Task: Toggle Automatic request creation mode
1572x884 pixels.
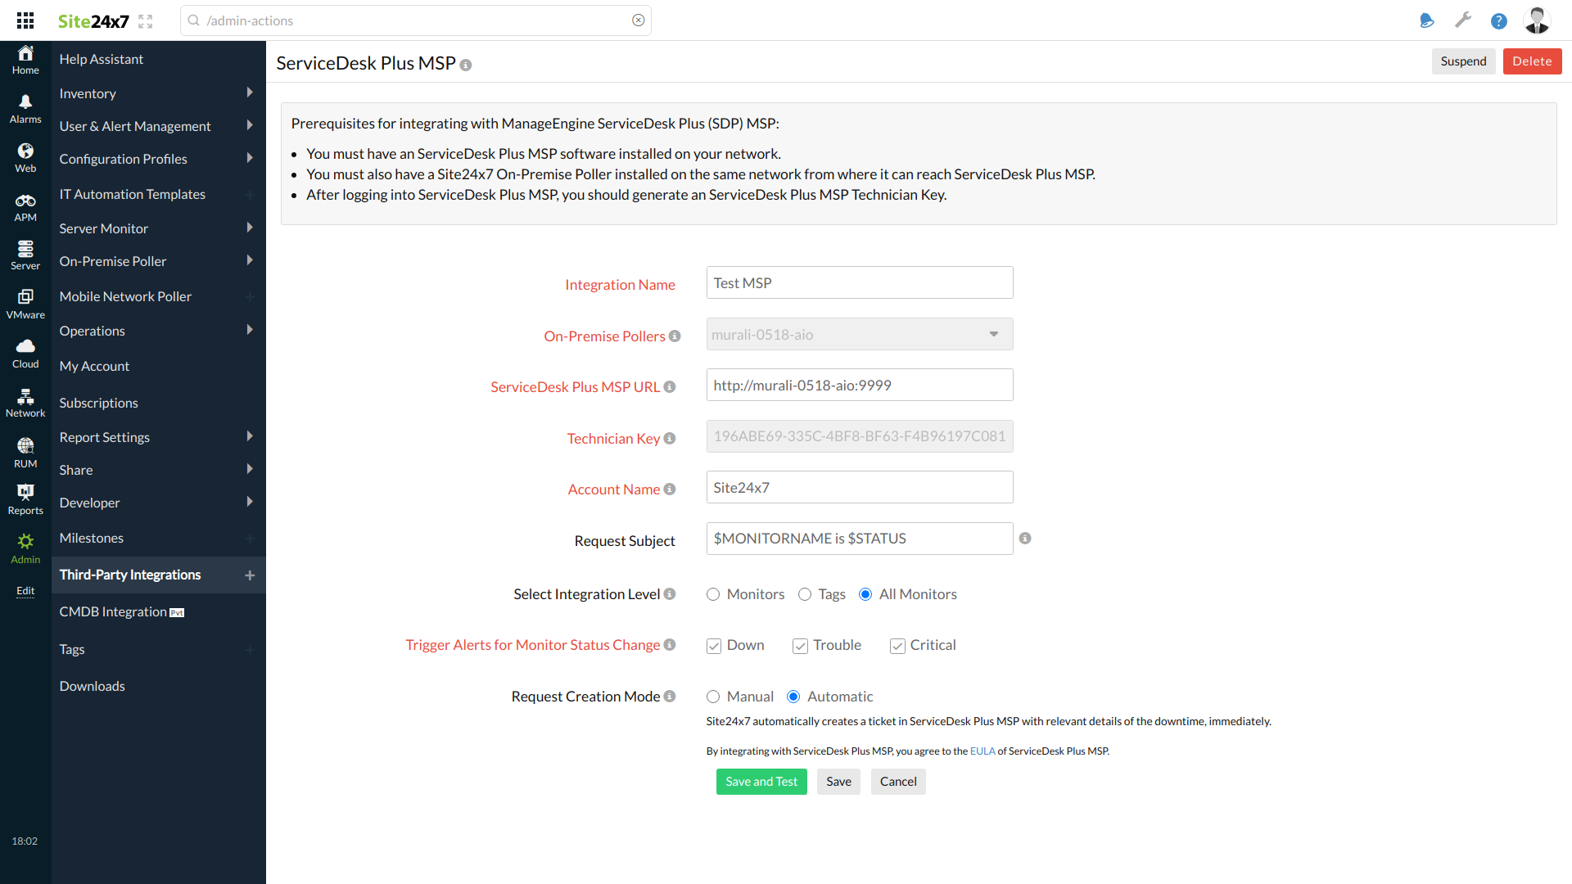Action: (795, 697)
